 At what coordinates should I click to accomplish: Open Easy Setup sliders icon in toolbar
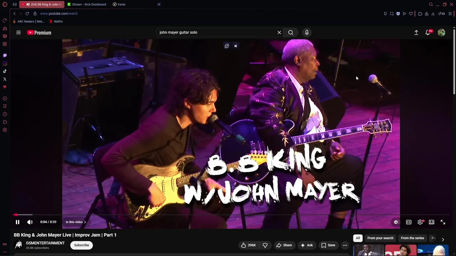pos(450,14)
